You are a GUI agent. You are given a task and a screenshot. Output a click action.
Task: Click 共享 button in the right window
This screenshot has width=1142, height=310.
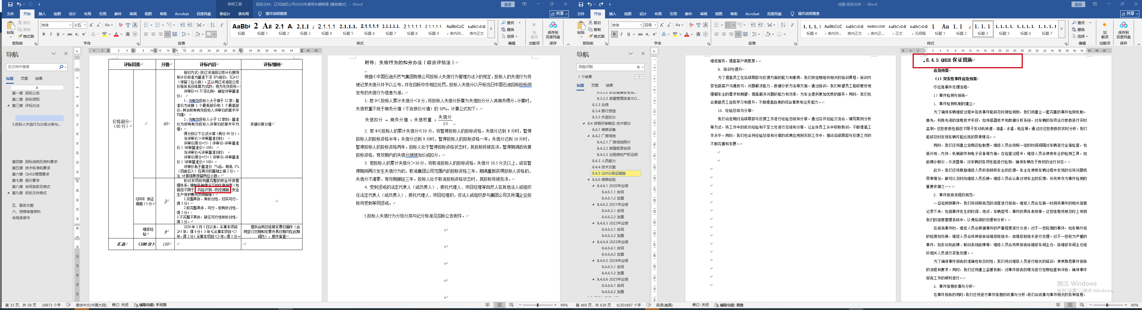pyautogui.click(x=1130, y=14)
